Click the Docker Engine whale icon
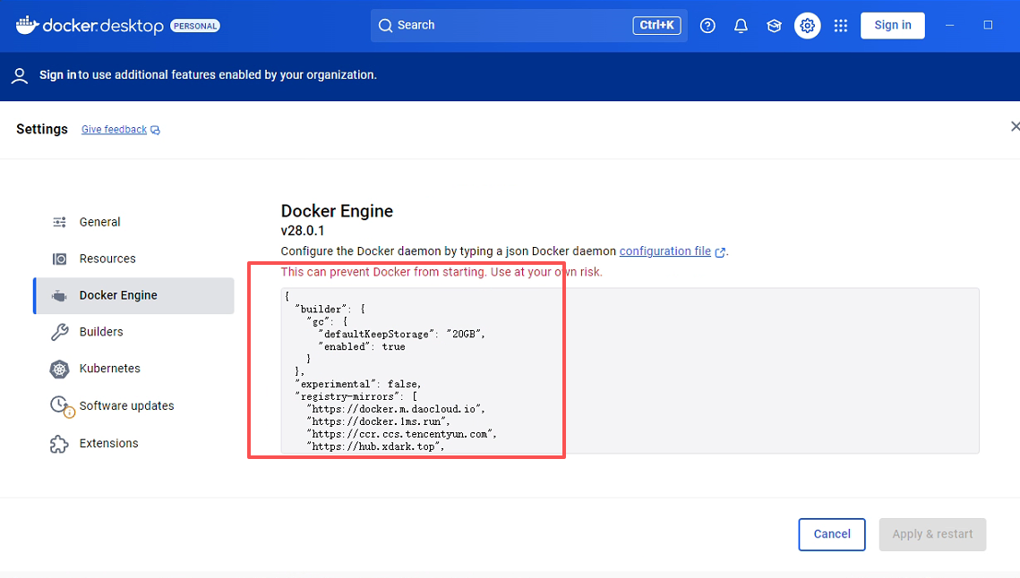The image size is (1020, 578). [x=59, y=296]
